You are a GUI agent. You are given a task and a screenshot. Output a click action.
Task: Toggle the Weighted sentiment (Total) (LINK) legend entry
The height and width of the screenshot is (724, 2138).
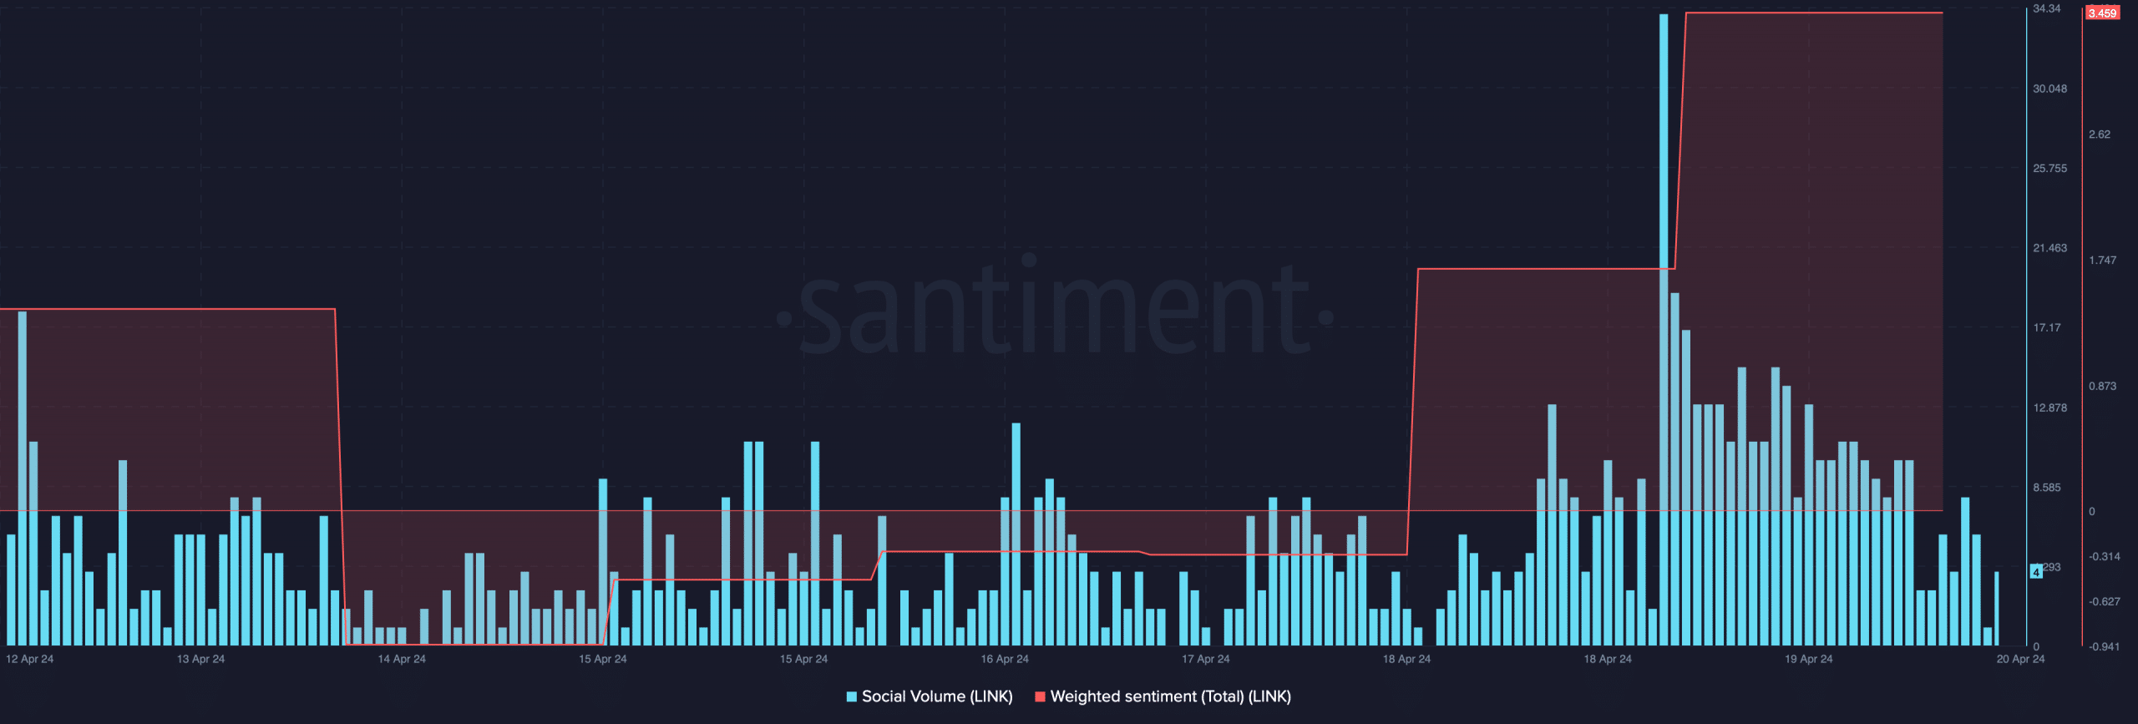1163,696
